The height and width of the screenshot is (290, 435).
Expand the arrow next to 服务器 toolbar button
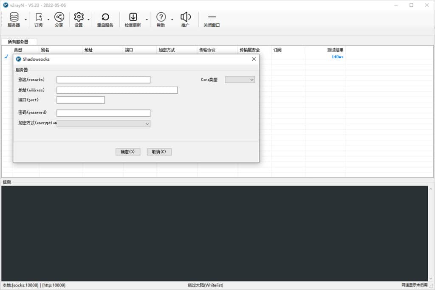[x=26, y=20]
